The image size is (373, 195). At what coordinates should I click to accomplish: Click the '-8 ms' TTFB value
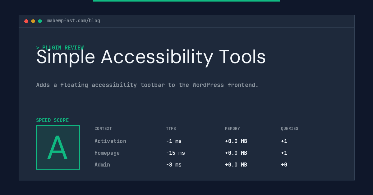174,165
